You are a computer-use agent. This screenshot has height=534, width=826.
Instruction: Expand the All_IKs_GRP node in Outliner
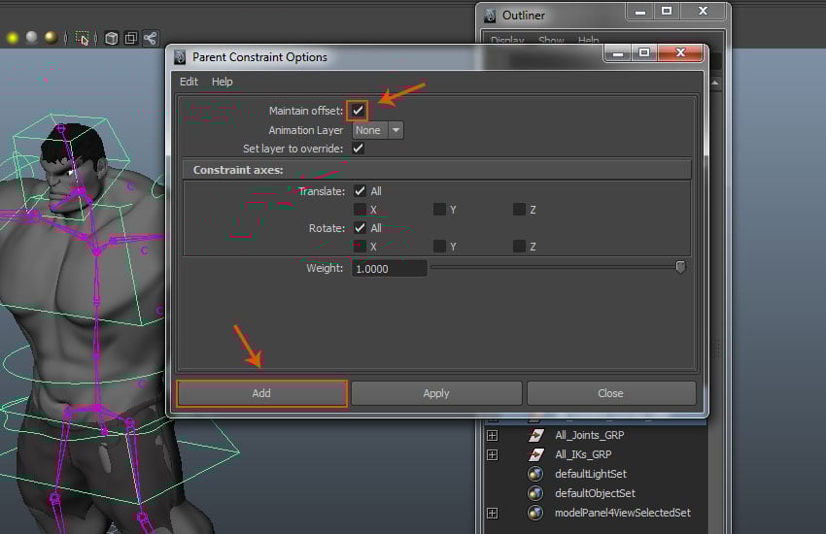pos(492,454)
